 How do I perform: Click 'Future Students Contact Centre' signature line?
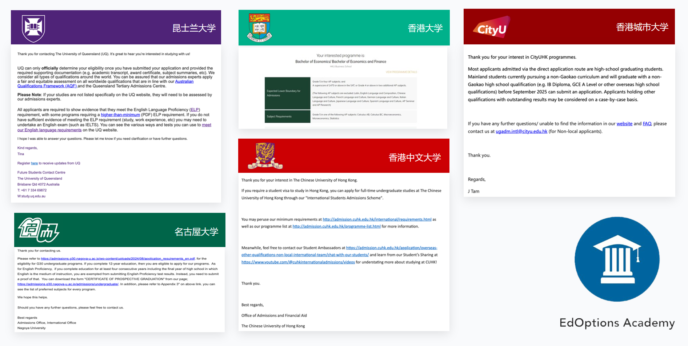(41, 172)
